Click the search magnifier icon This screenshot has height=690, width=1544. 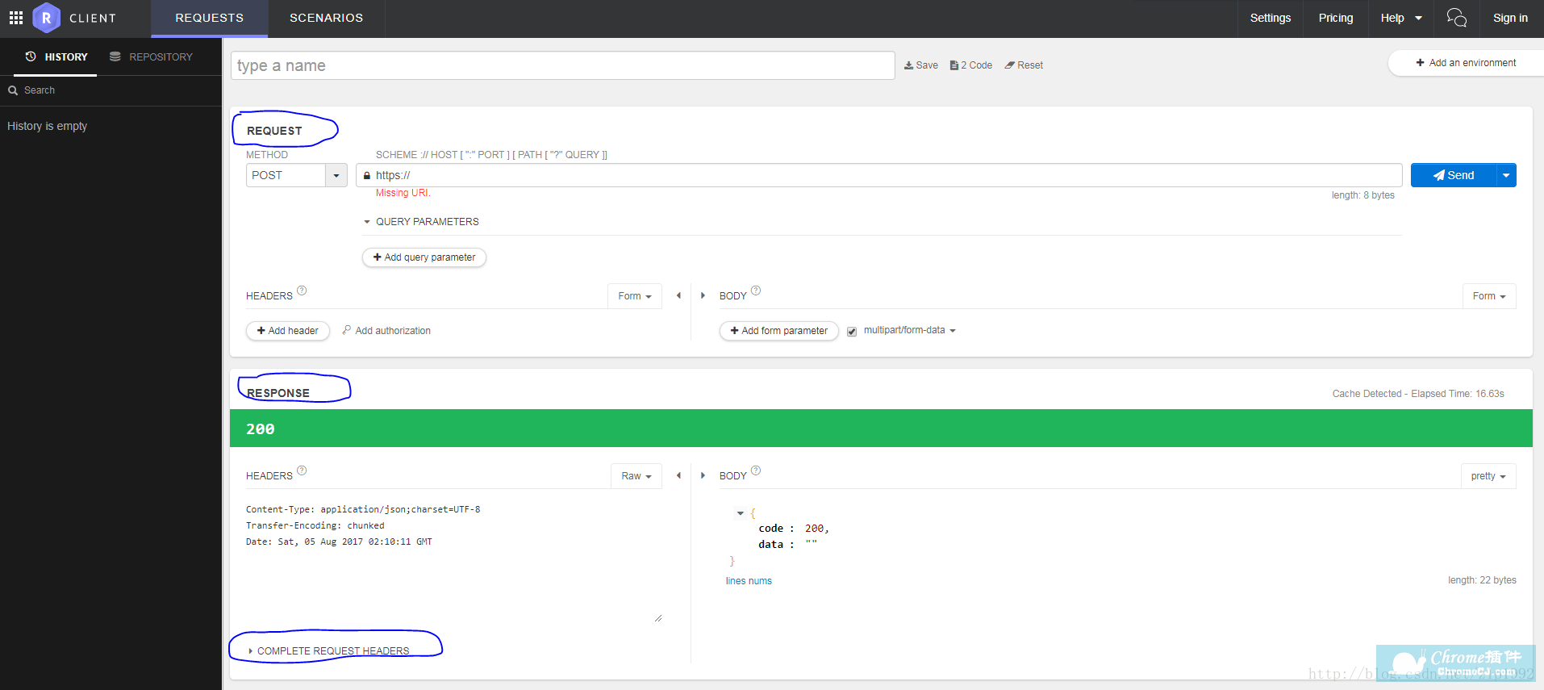[x=13, y=90]
